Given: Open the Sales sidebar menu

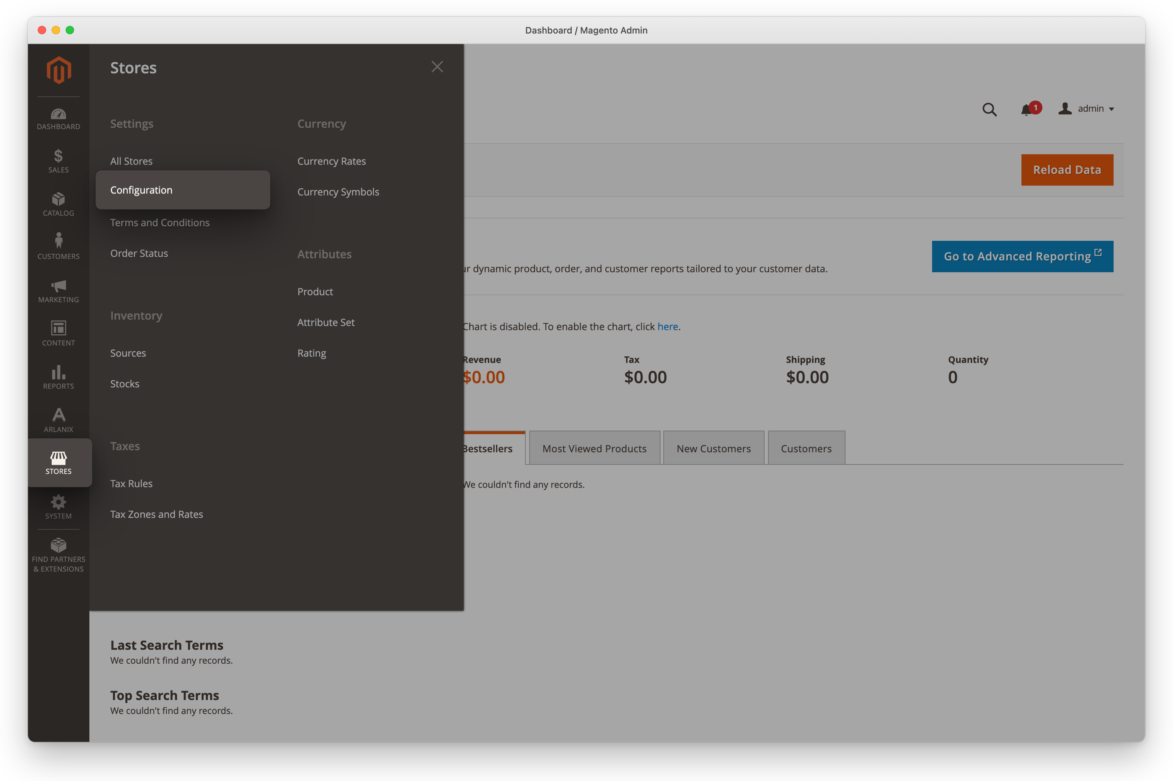Looking at the screenshot, I should tap(58, 161).
